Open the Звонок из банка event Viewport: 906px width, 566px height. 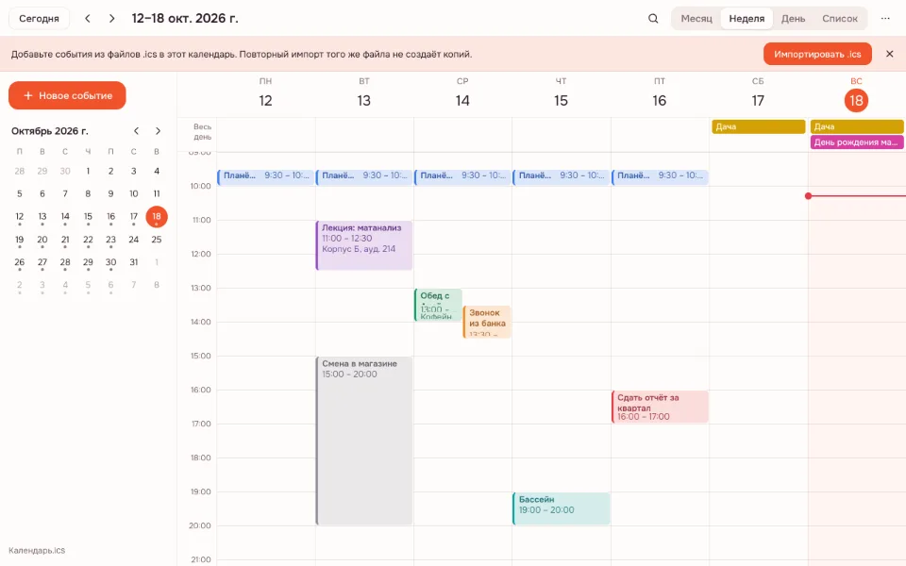pyautogui.click(x=487, y=323)
